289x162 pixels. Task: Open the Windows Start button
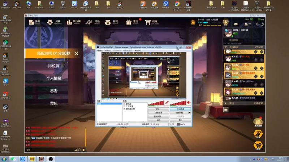(x=4, y=159)
